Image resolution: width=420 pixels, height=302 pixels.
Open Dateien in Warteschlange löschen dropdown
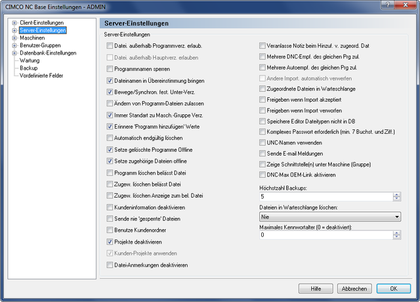(x=330, y=217)
